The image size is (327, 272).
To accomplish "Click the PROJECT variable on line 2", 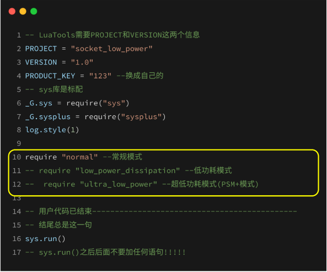I will pyautogui.click(x=41, y=49).
